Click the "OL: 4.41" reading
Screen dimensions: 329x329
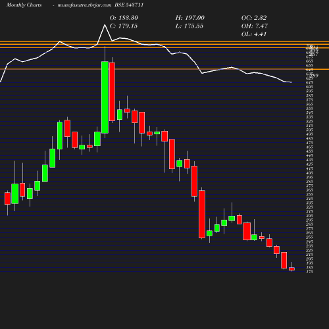254,34
